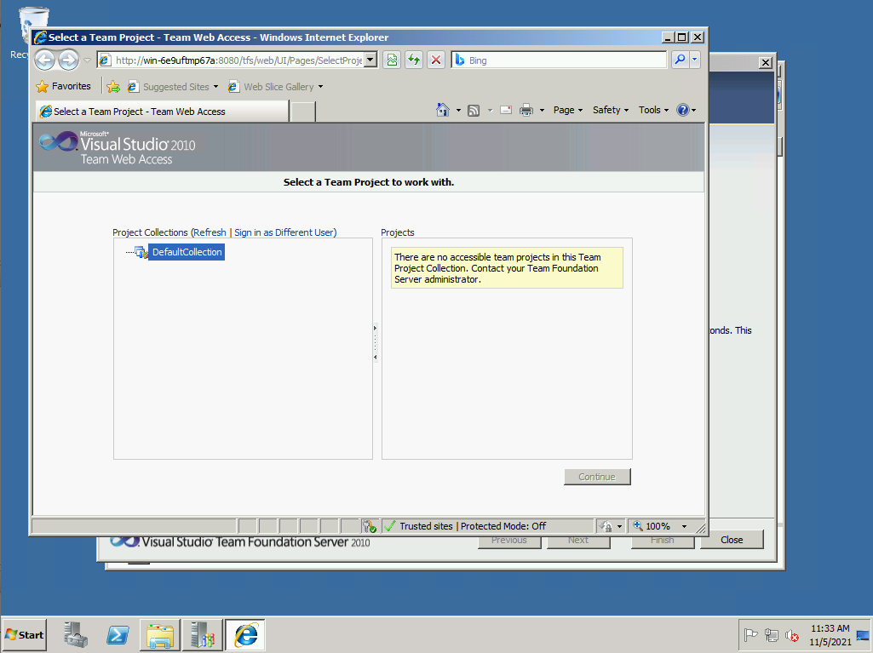Viewport: 873px width, 653px height.
Task: Click the Print icon in command bar
Action: (526, 110)
